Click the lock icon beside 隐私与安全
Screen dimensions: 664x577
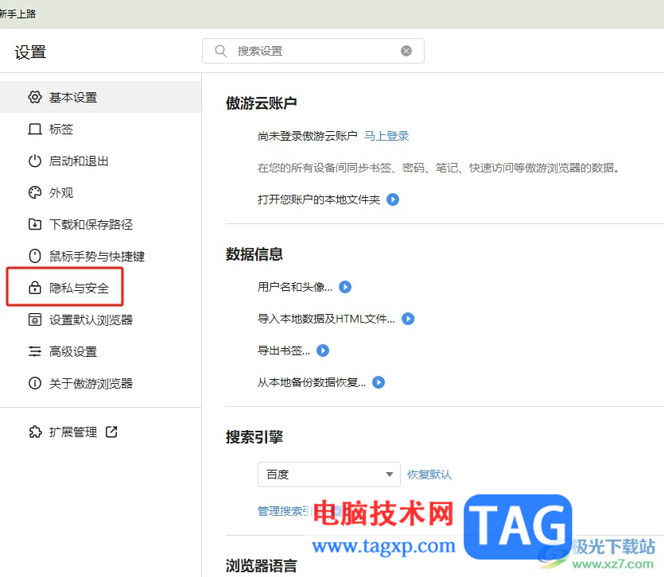pyautogui.click(x=35, y=288)
